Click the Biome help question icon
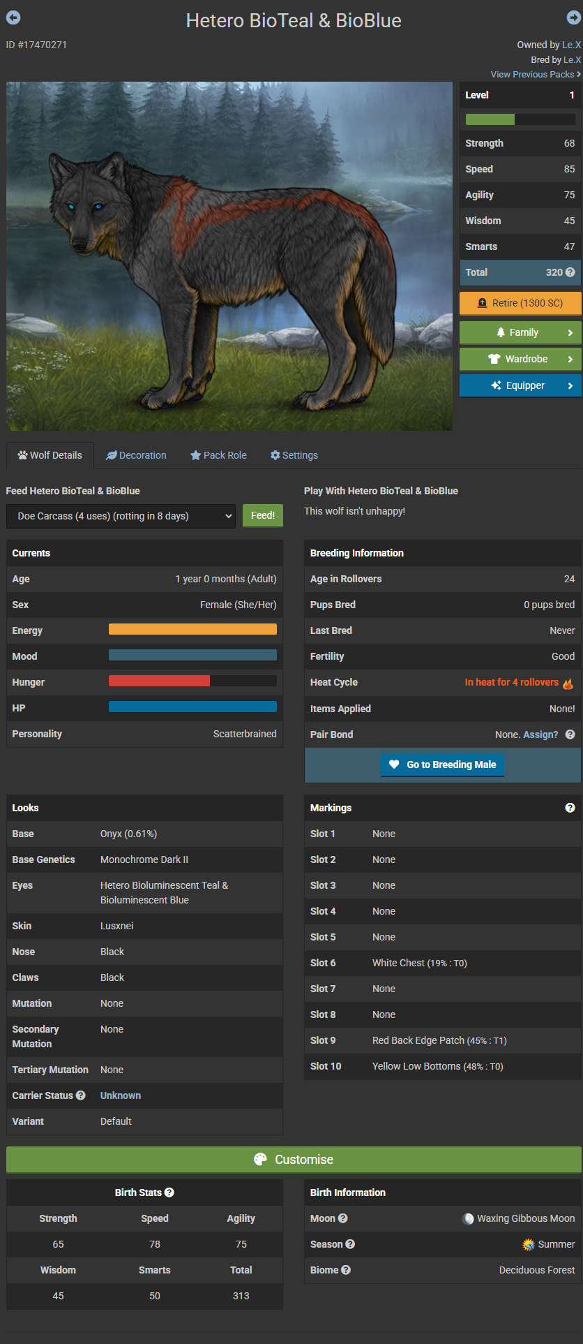The width and height of the screenshot is (583, 1344). [x=346, y=1270]
